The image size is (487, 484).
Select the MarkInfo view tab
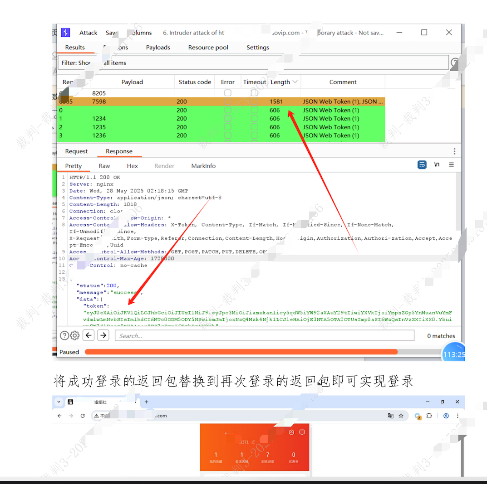pos(203,166)
